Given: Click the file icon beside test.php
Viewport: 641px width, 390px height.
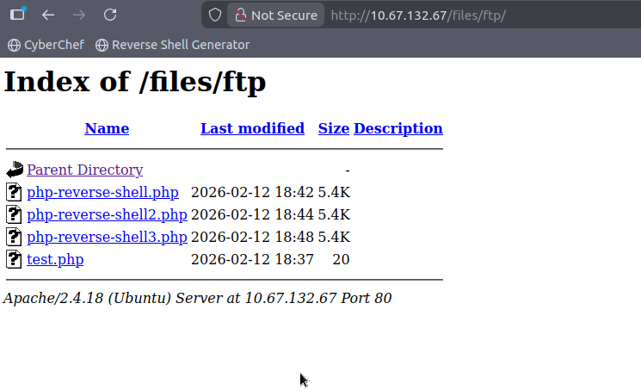Looking at the screenshot, I should [x=14, y=259].
